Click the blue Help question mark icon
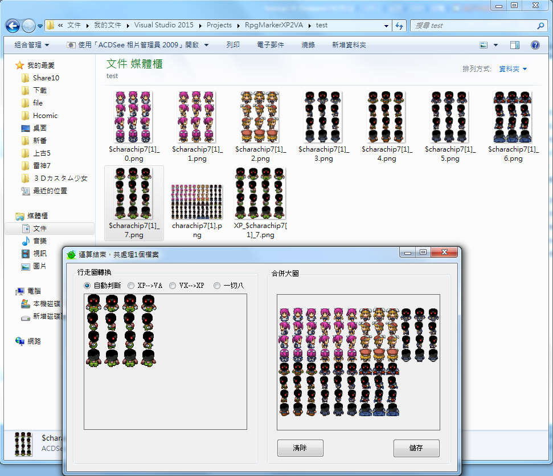The width and height of the screenshot is (553, 476). (x=535, y=45)
